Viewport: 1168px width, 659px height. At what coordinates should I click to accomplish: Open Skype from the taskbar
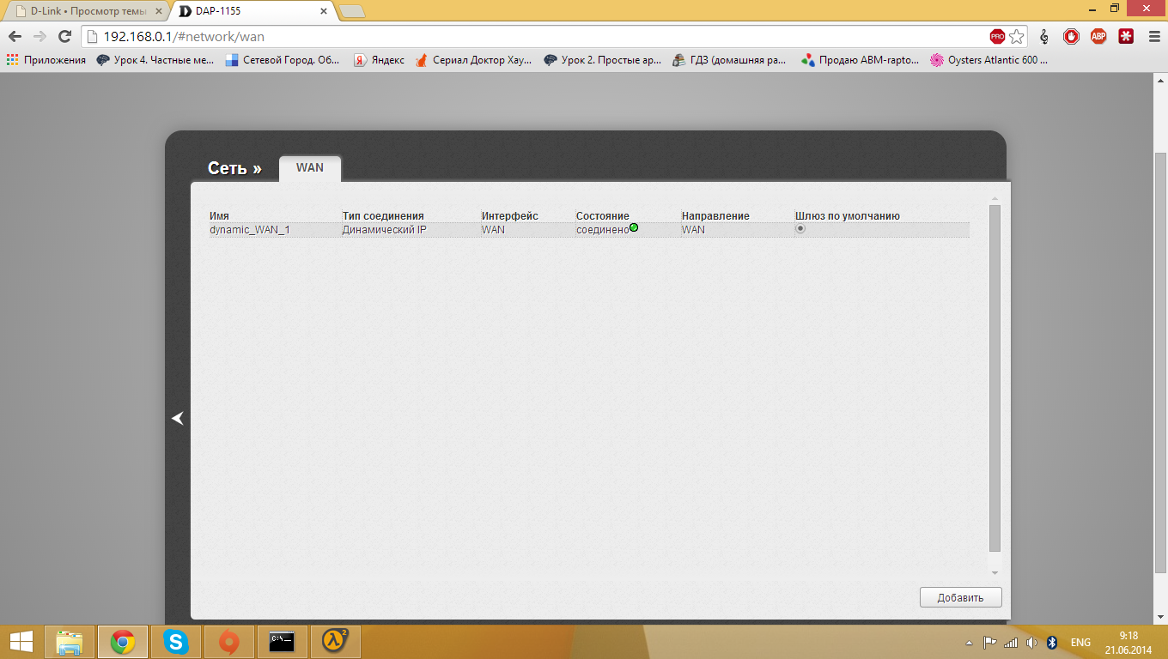point(176,642)
